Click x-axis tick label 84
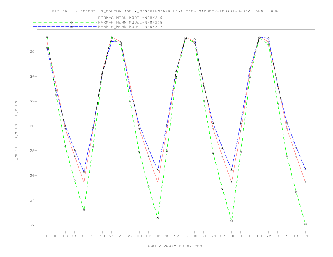 click(305, 236)
